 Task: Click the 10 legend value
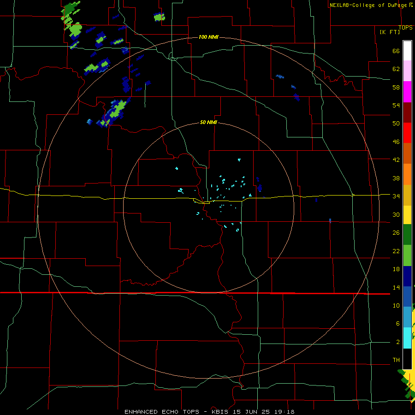pyautogui.click(x=396, y=306)
